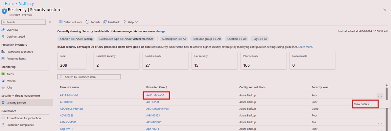Viewport: 391px width, 131px height.
Task: Open Azure Policies for protection
Action: pos(24,118)
